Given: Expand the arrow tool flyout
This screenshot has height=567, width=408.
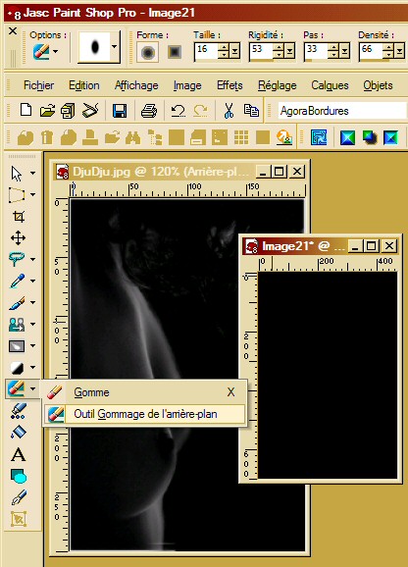Looking at the screenshot, I should pos(33,174).
